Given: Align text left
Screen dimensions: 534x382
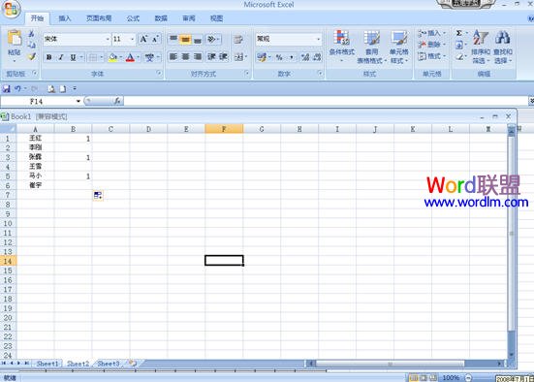Looking at the screenshot, I should click(173, 56).
